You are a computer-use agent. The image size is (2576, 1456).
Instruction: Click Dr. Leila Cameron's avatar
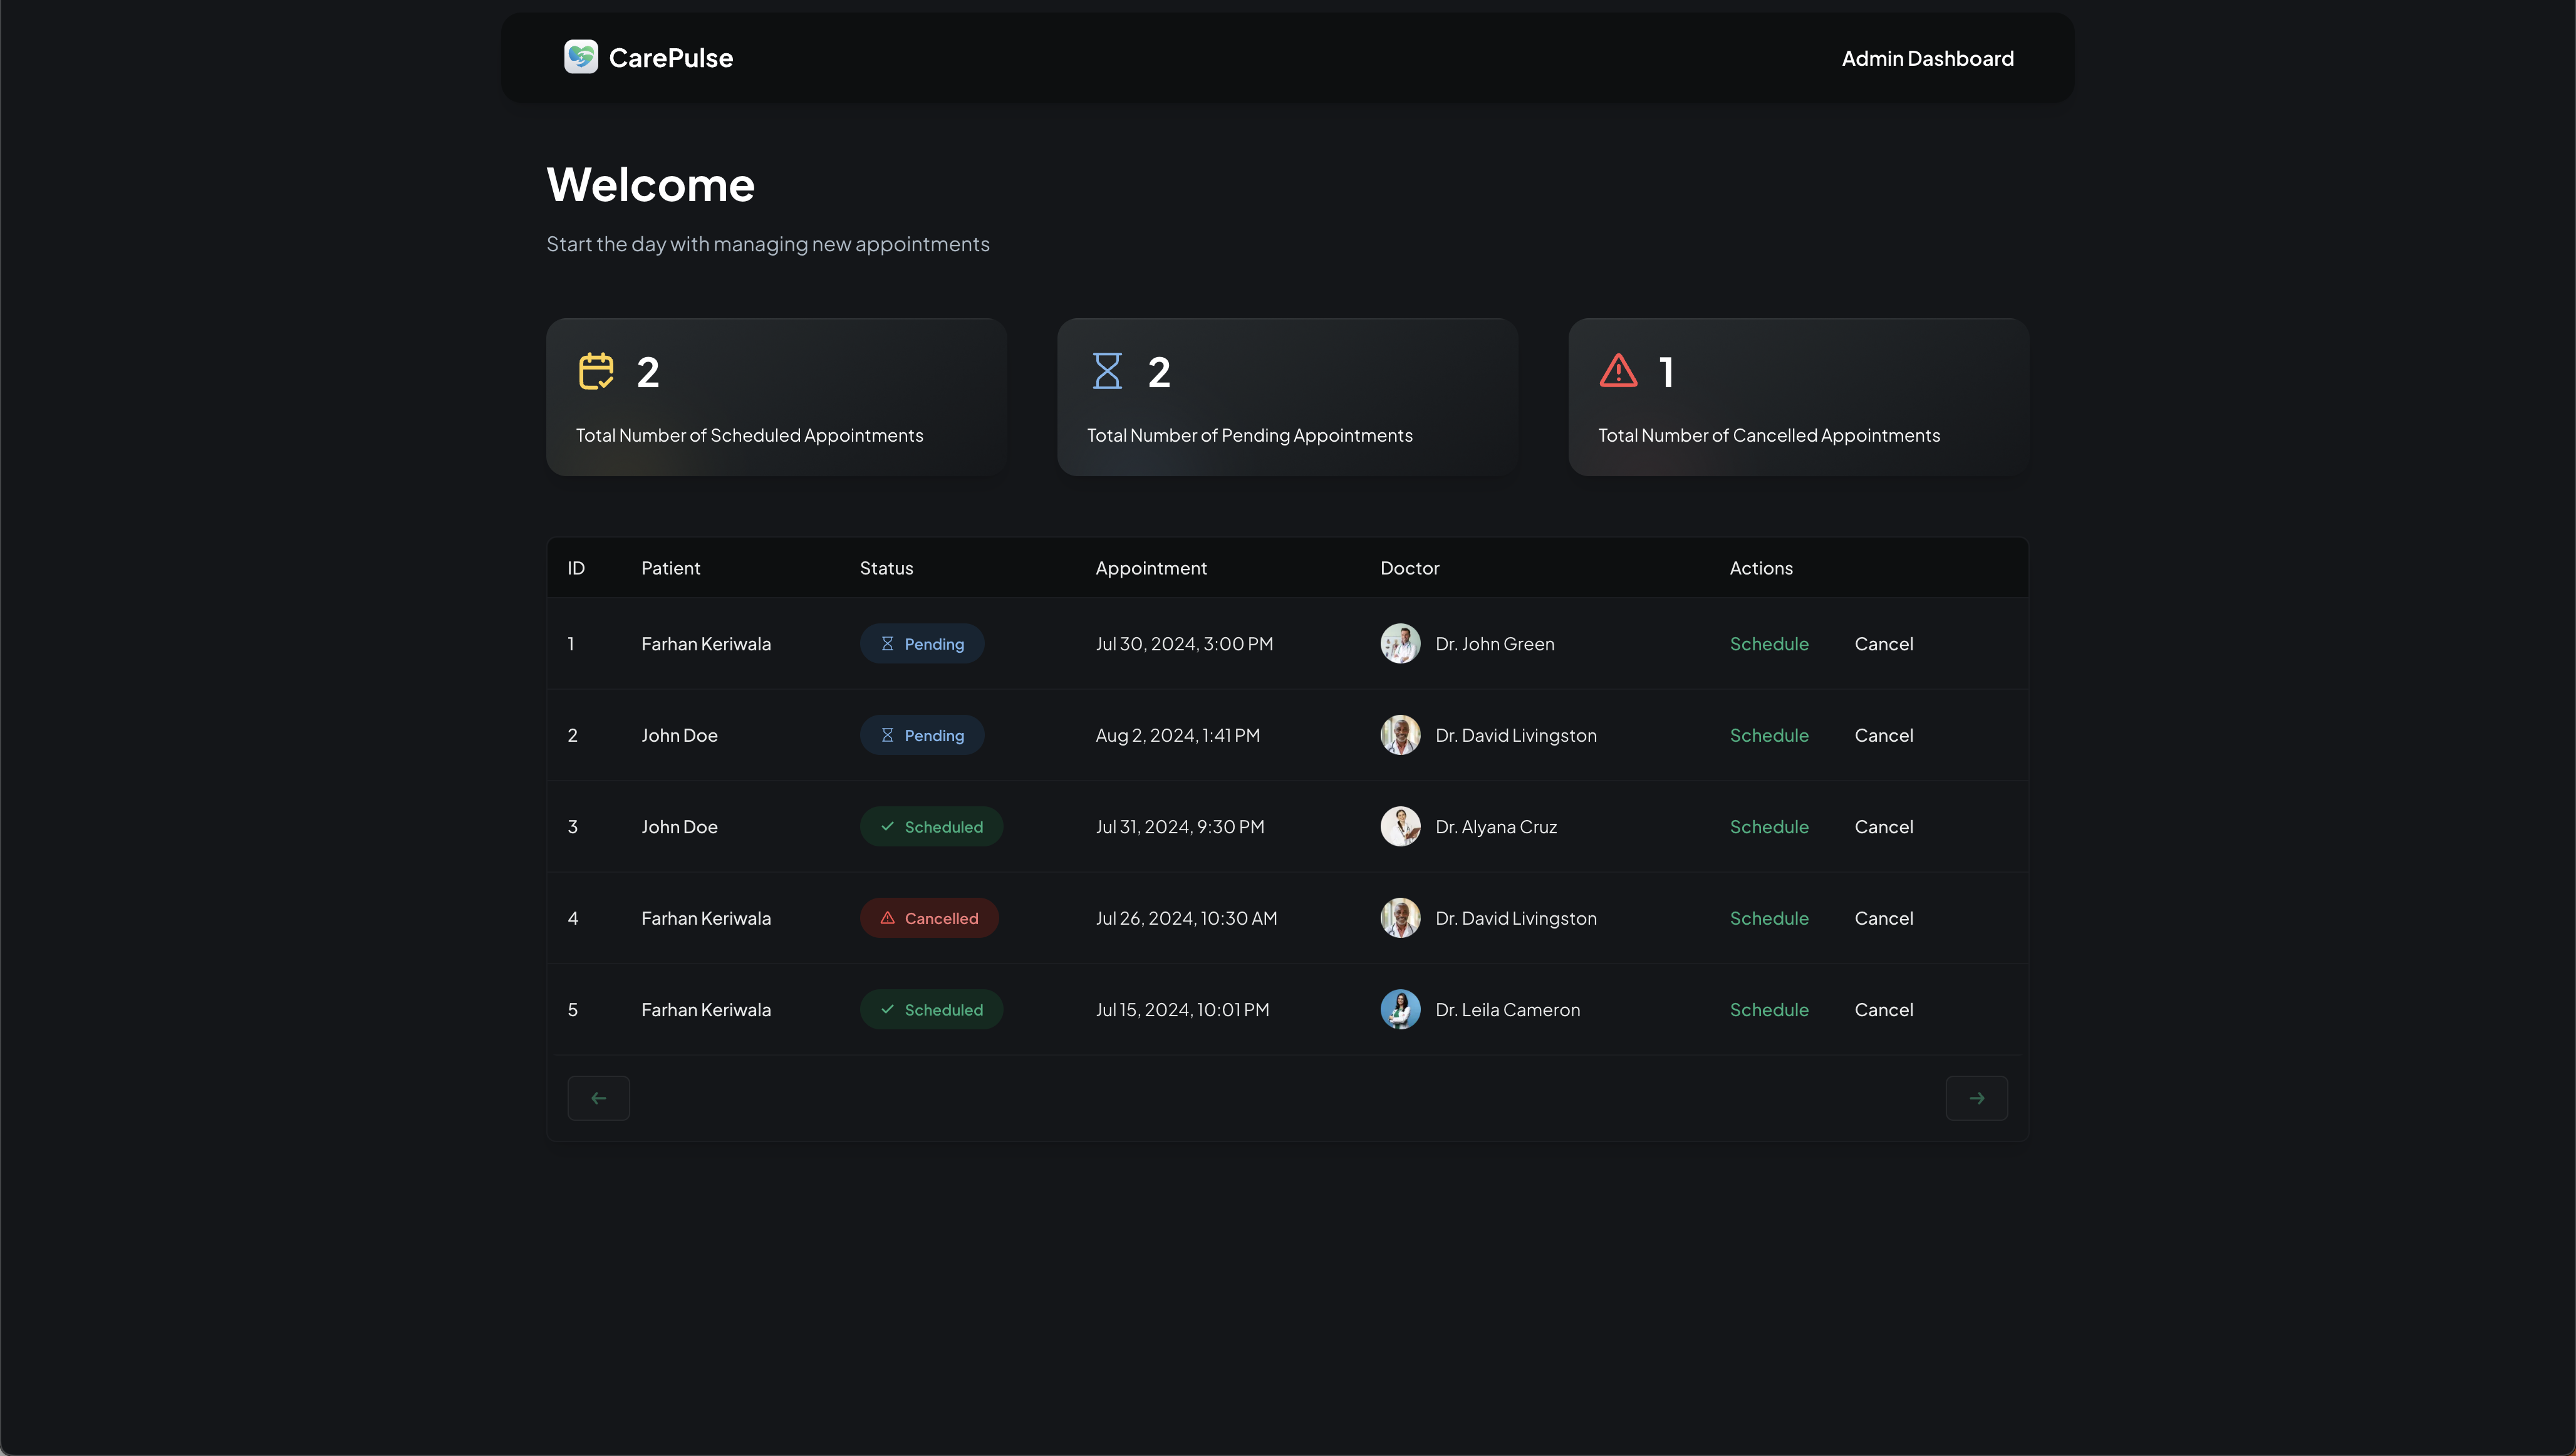pos(1400,1010)
